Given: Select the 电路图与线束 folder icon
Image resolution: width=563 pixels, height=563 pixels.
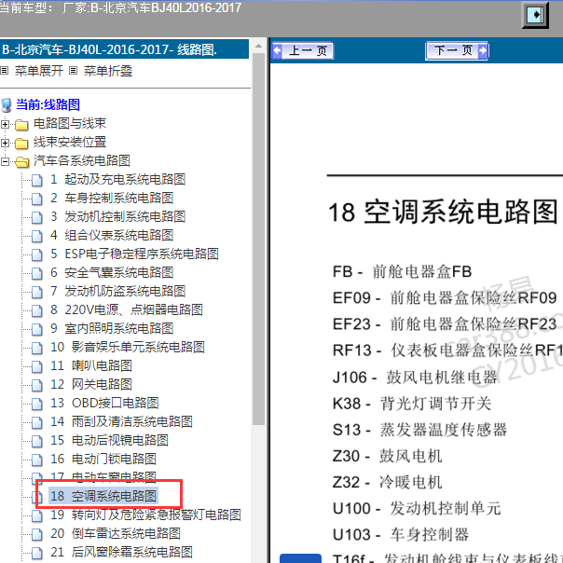Looking at the screenshot, I should tap(21, 125).
